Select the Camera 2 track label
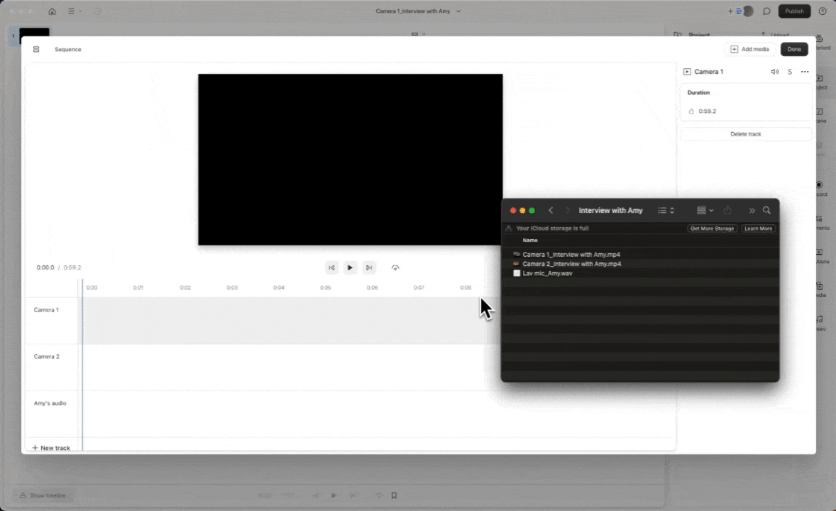The image size is (836, 511). coord(47,356)
